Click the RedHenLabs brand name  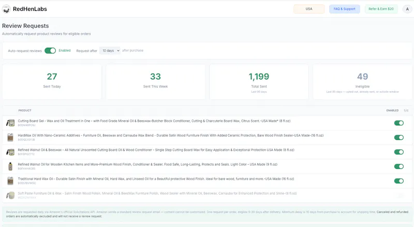30,9
